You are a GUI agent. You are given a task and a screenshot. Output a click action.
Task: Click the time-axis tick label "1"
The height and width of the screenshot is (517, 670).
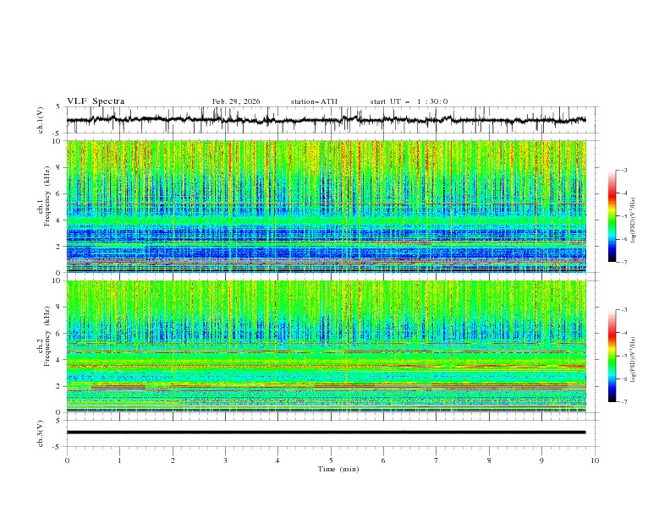click(119, 460)
